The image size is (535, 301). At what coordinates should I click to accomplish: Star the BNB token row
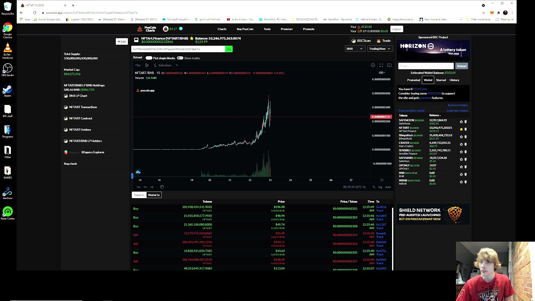pos(461,174)
